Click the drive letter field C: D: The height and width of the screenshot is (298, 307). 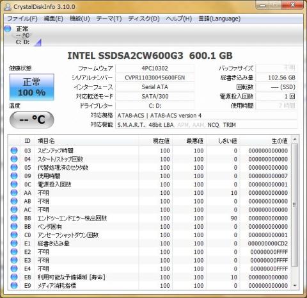click(x=155, y=106)
